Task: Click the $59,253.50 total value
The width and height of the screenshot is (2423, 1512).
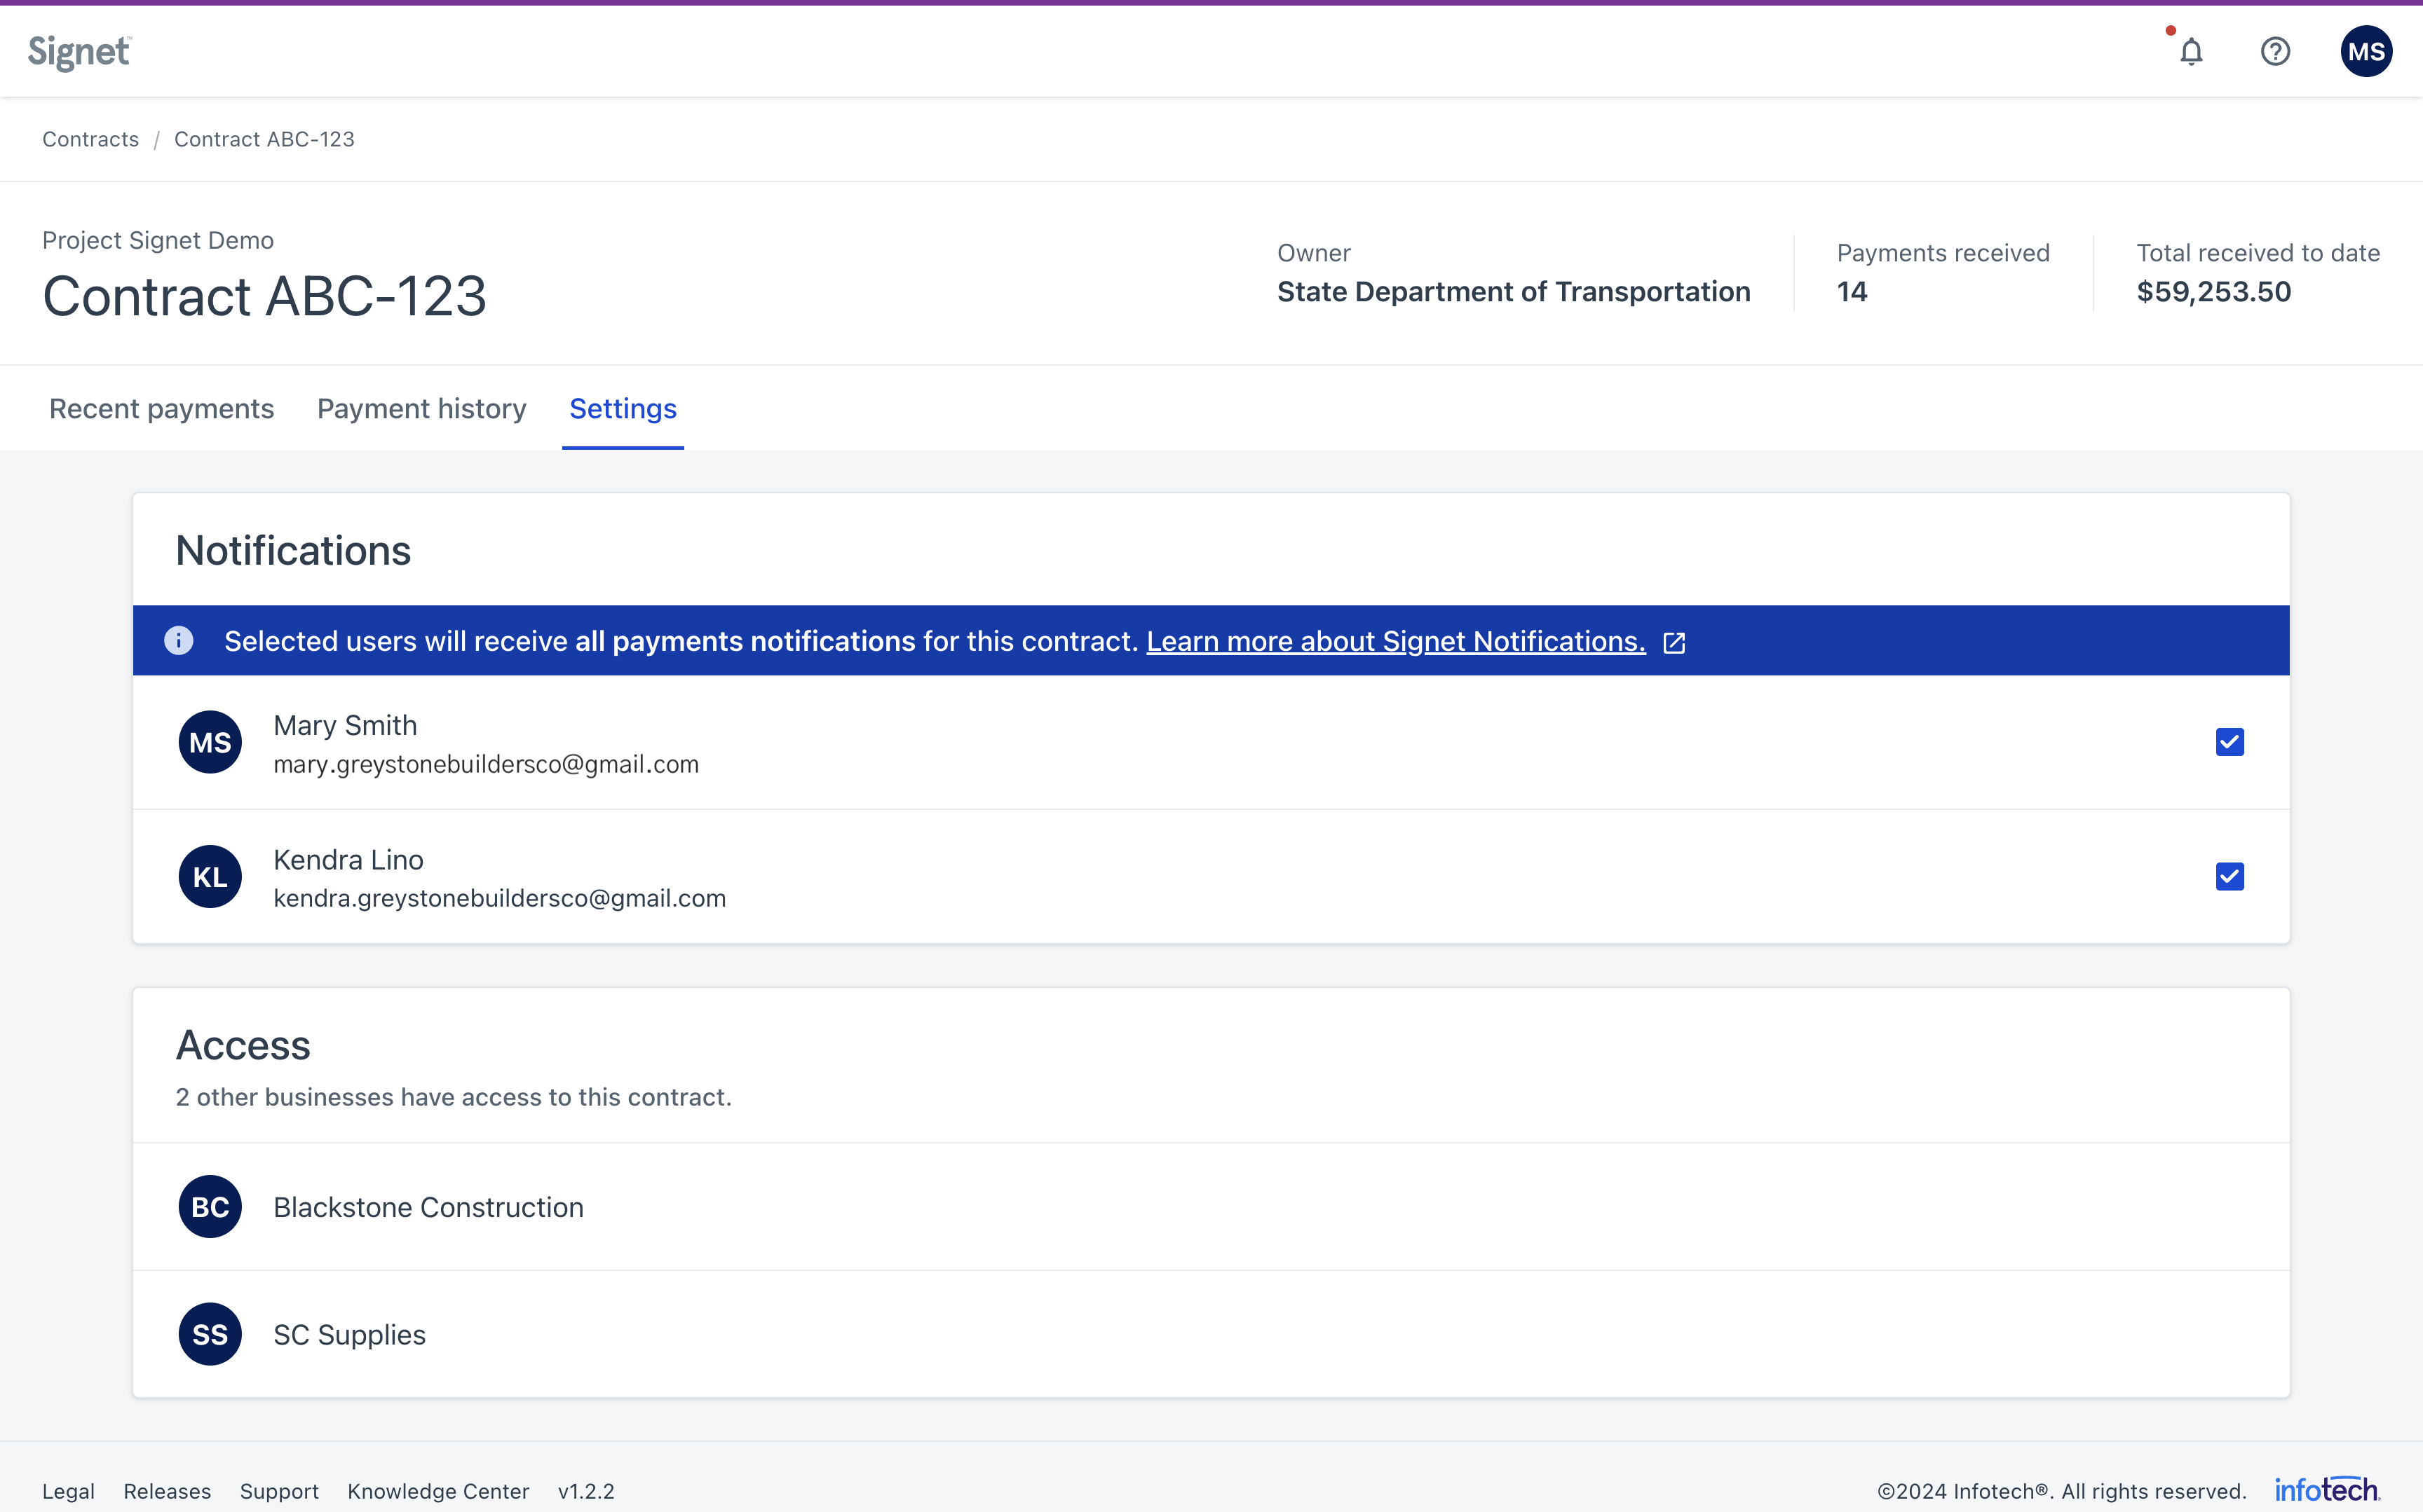Action: tap(2214, 291)
